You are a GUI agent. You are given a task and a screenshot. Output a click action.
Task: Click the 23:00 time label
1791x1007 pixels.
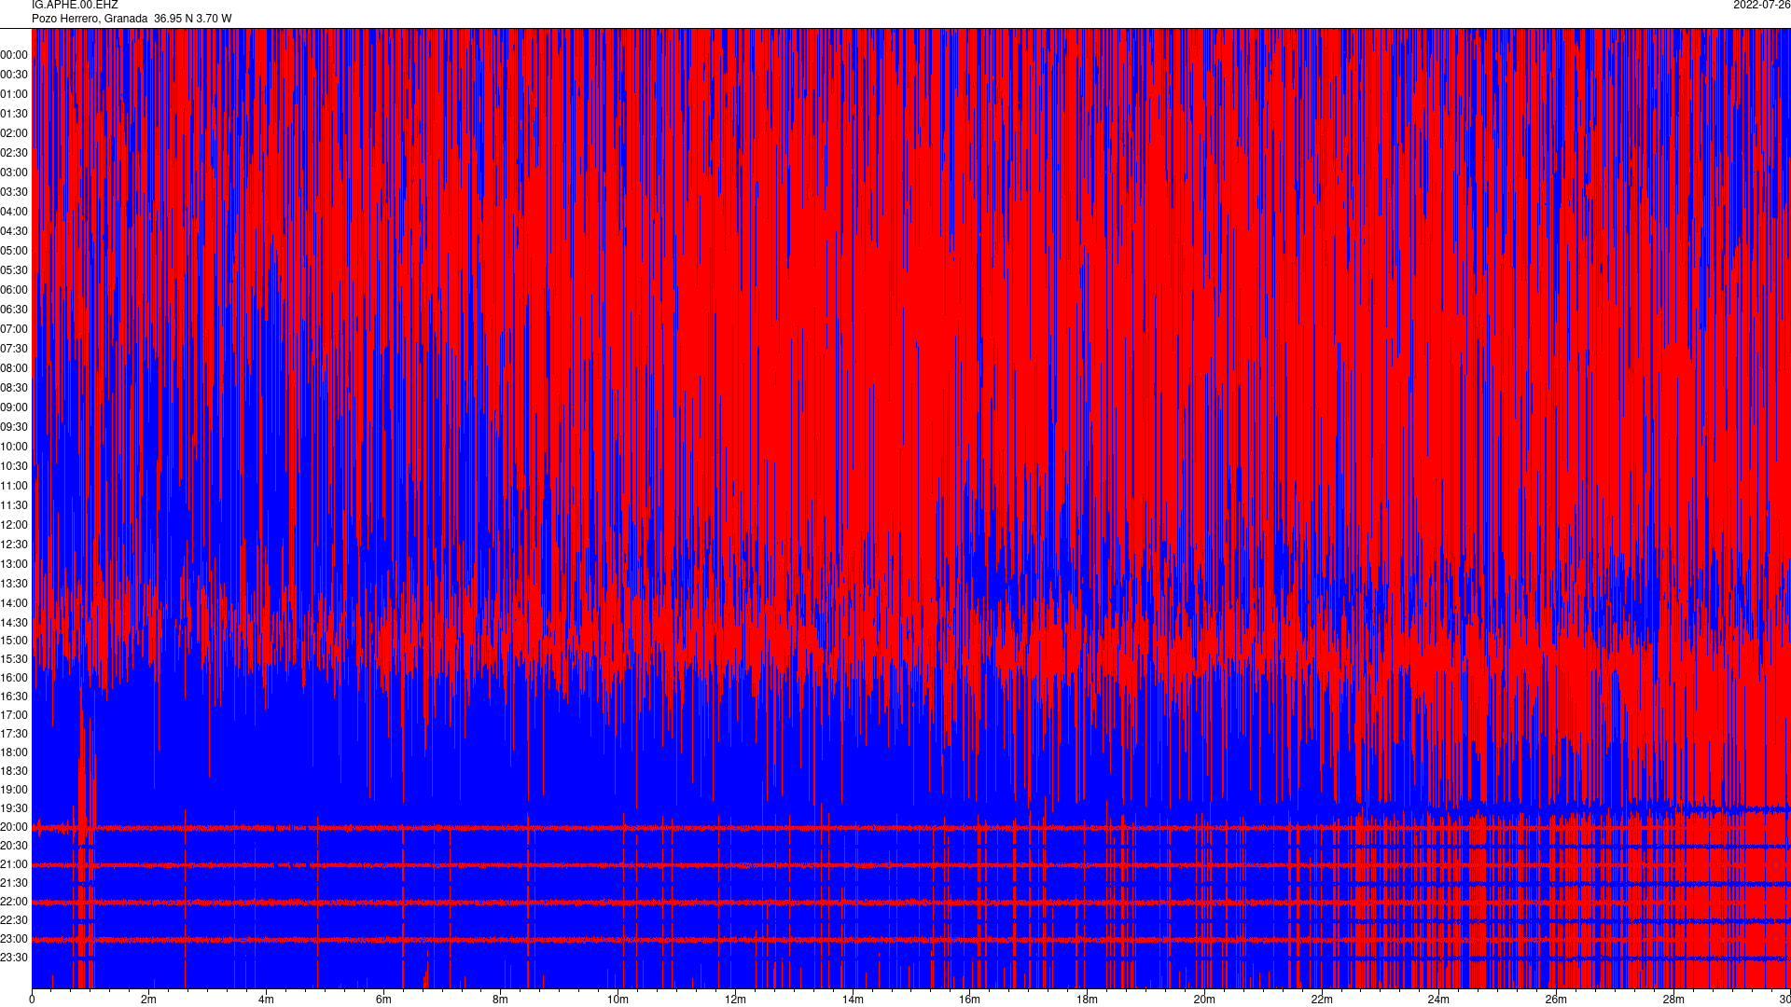pyautogui.click(x=14, y=939)
